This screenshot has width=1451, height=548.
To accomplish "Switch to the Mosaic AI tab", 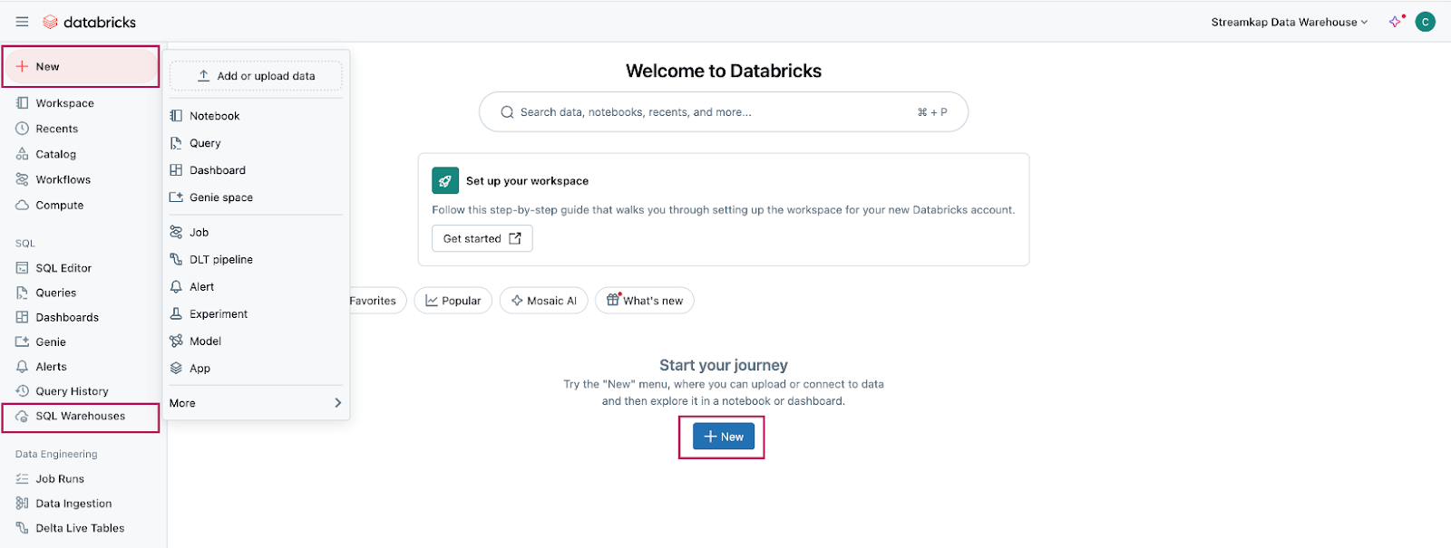I will 543,301.
